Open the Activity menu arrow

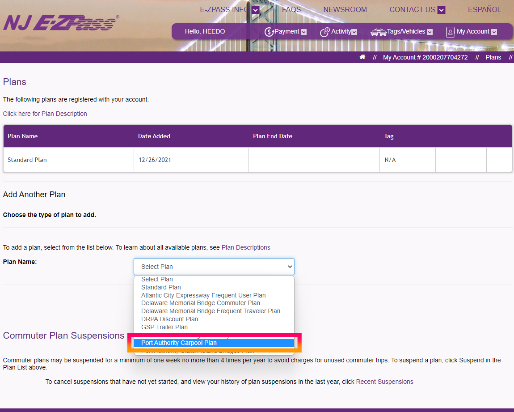(x=354, y=32)
